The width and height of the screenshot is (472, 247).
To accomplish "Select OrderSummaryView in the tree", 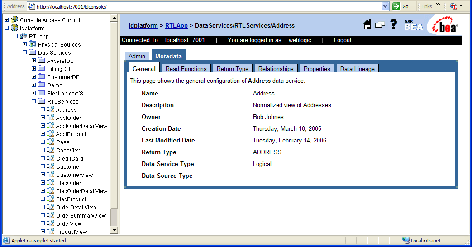I will coord(81,215).
